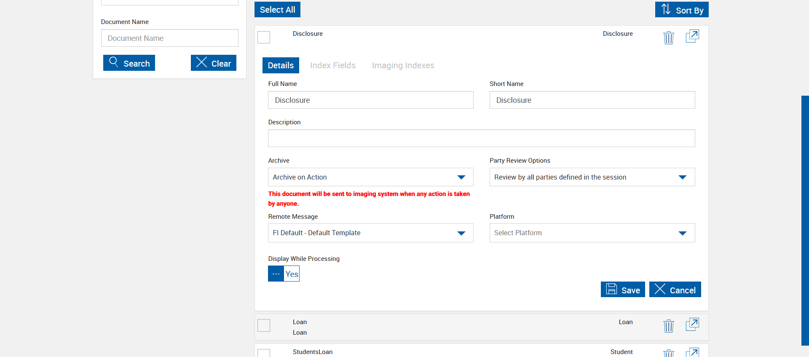
Task: Expand the Archive dropdown
Action: click(x=370, y=177)
